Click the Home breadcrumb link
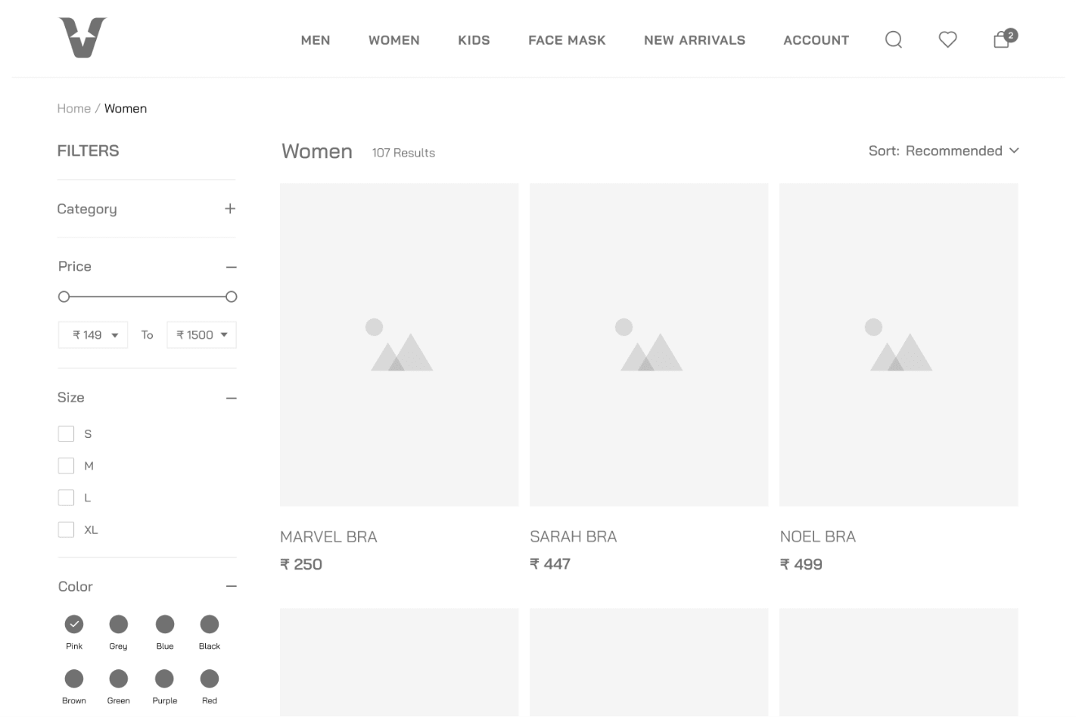 (x=73, y=109)
